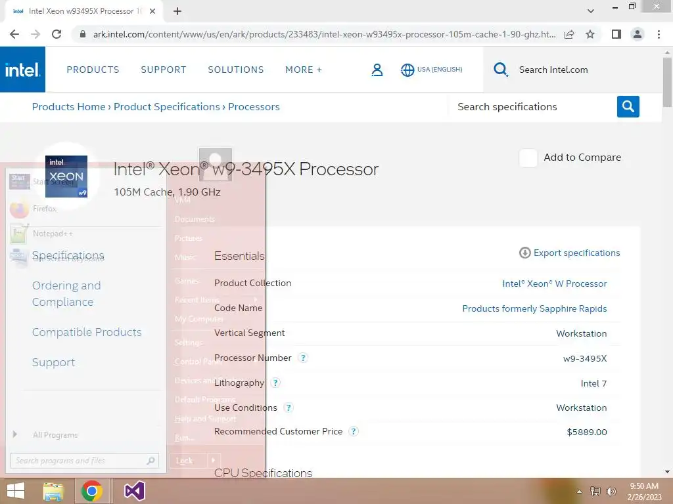Image resolution: width=673 pixels, height=504 pixels.
Task: Open Processors breadcrumb link
Action: coord(254,107)
